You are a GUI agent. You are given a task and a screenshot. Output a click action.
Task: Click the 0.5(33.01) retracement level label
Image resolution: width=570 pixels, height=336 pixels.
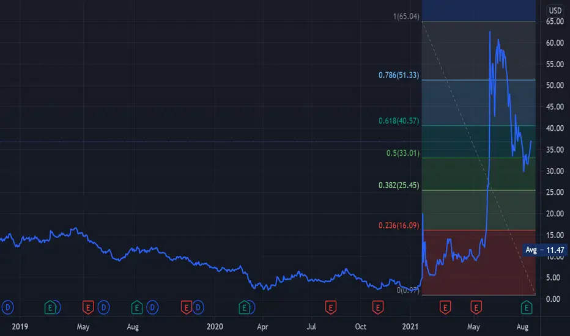point(403,153)
